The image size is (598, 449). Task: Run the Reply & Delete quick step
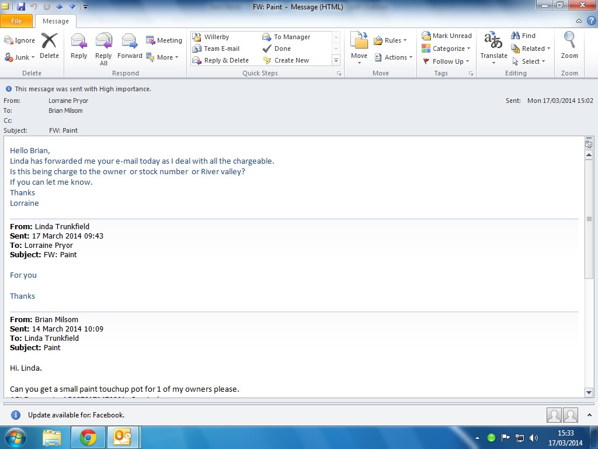[220, 60]
